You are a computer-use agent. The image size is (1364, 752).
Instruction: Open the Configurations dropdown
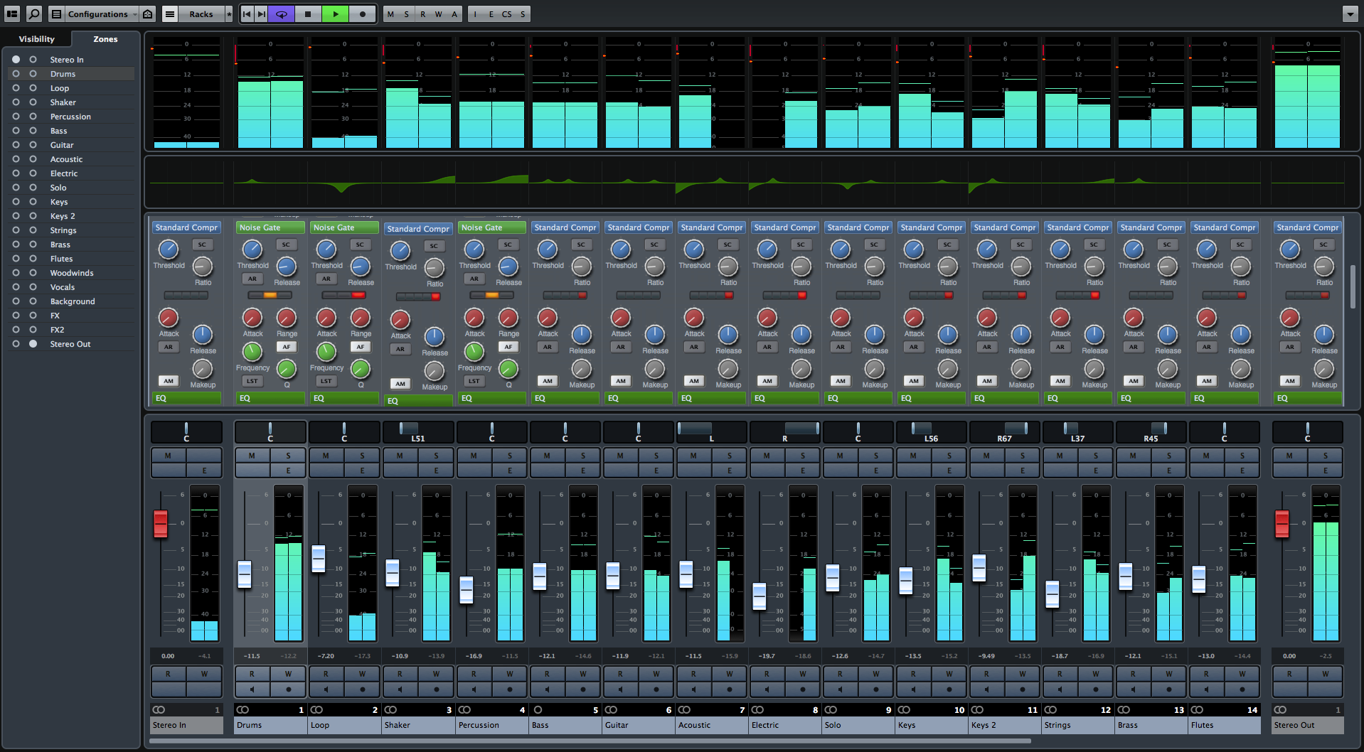point(97,14)
